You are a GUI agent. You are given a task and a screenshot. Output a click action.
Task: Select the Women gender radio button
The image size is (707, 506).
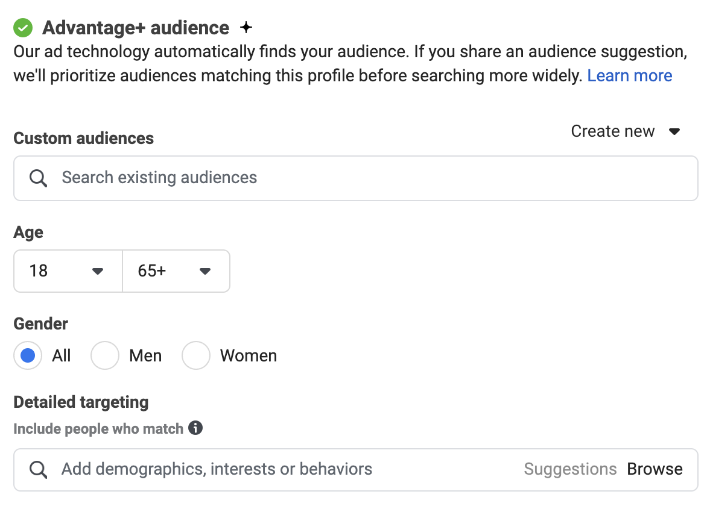click(196, 355)
